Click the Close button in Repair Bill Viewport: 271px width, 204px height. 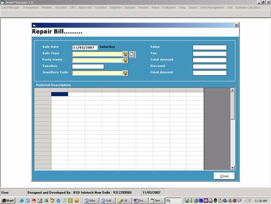pyautogui.click(x=224, y=176)
